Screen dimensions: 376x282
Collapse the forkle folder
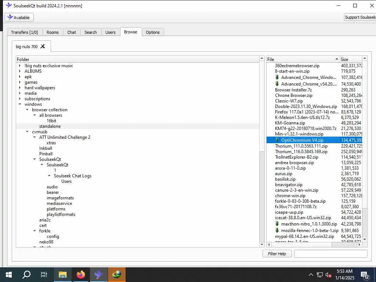click(x=35, y=231)
